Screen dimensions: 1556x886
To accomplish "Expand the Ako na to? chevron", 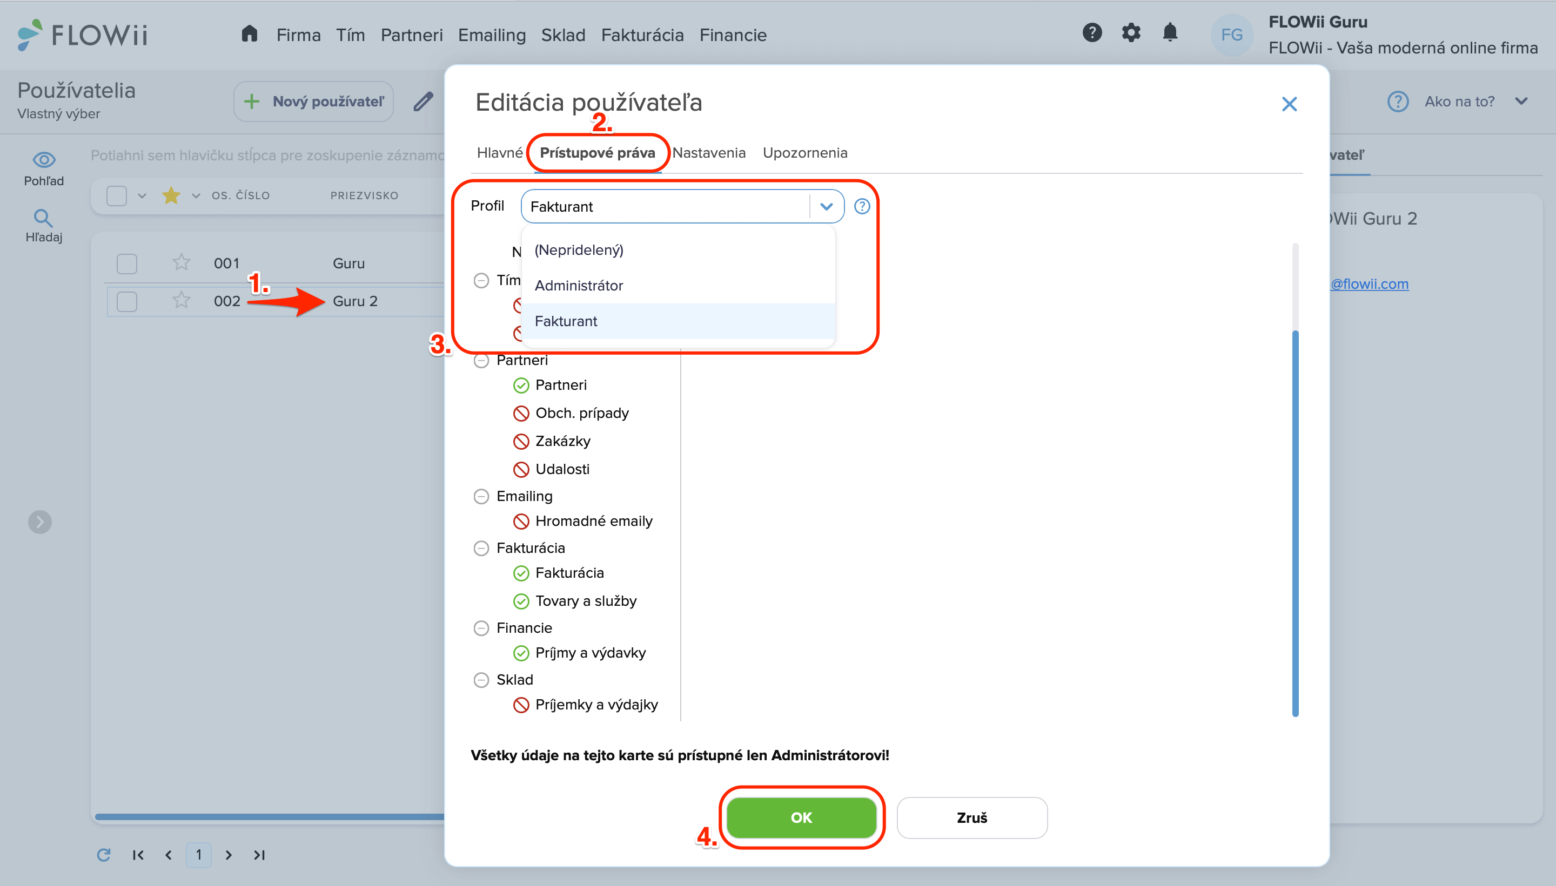I will coord(1521,101).
